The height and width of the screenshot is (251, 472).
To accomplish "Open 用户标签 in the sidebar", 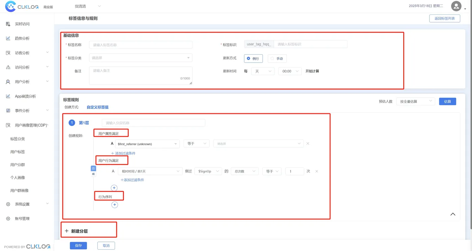I will click(18, 152).
